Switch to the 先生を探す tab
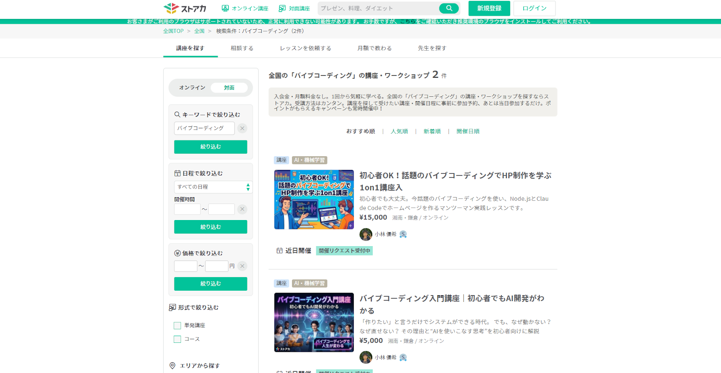This screenshot has height=373, width=721. point(432,48)
